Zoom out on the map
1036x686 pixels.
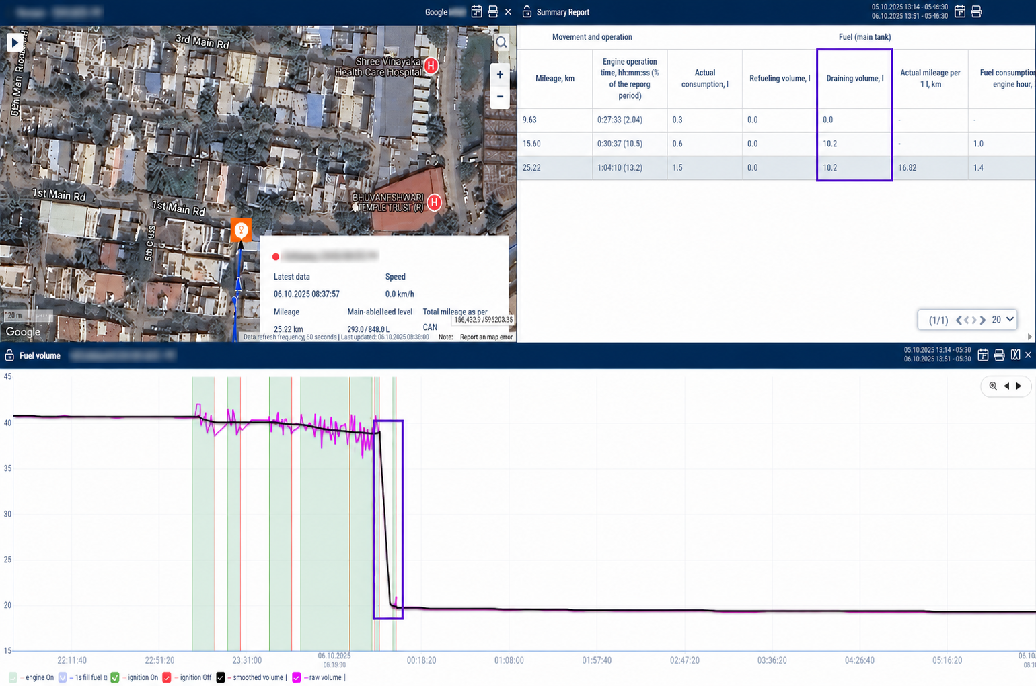[x=500, y=97]
